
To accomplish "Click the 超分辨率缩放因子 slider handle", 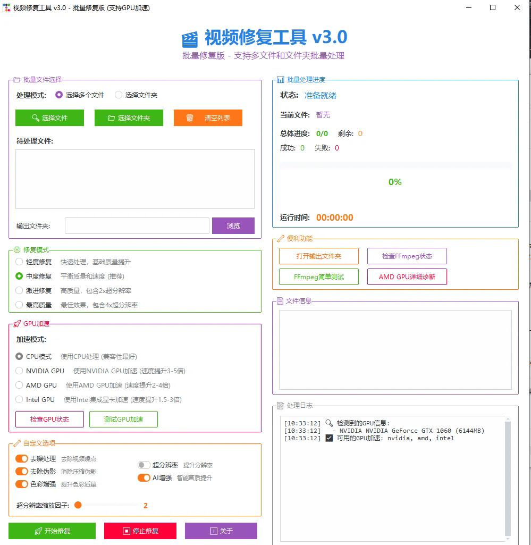I will 80,506.
